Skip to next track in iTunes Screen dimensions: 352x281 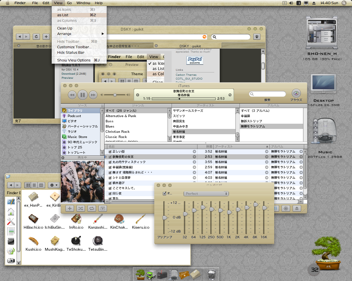coord(93,95)
